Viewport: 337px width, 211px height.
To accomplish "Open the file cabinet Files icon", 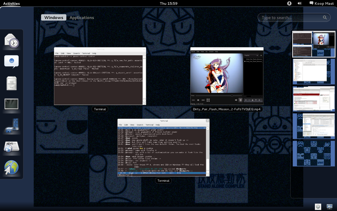I will 12,83.
